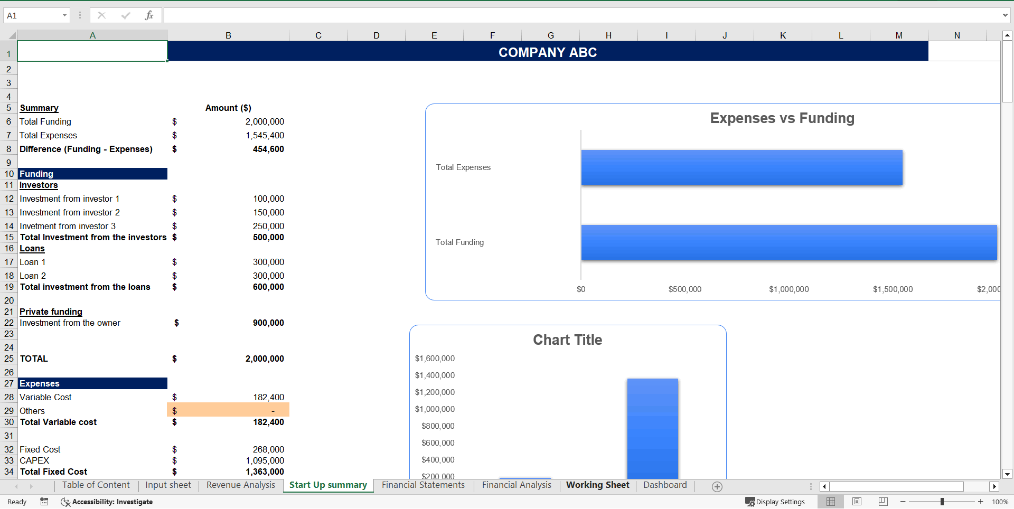Viewport: 1014px width, 509px height.
Task: Click zoom level 100% percentage
Action: pyautogui.click(x=1000, y=502)
